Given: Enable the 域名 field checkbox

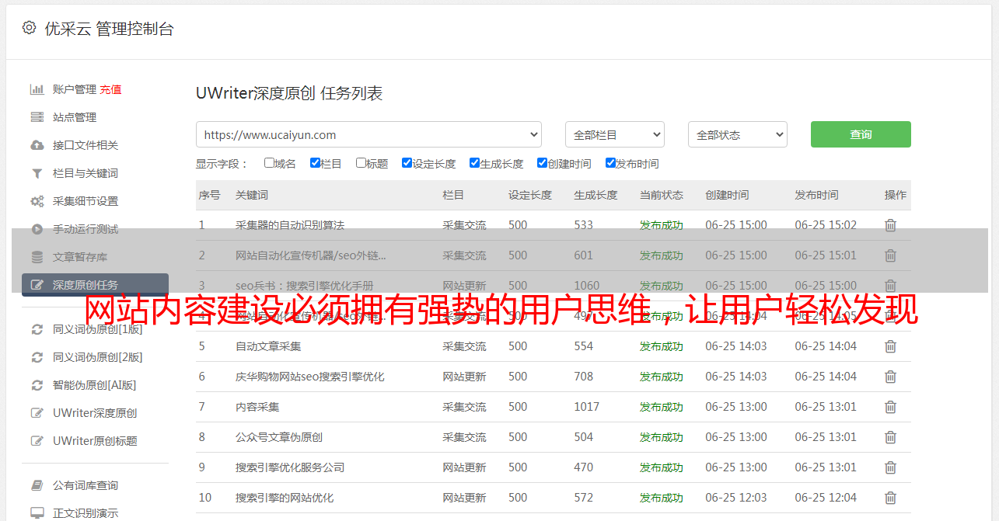Looking at the screenshot, I should coord(269,163).
